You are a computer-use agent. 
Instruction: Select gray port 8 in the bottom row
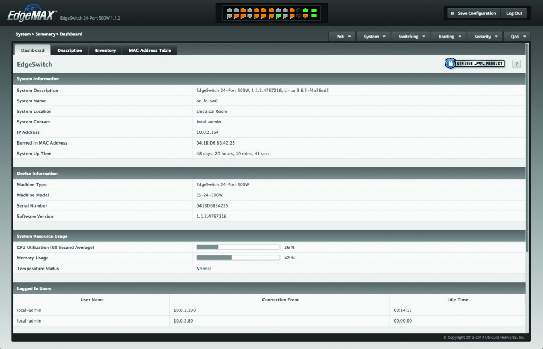tap(250, 16)
